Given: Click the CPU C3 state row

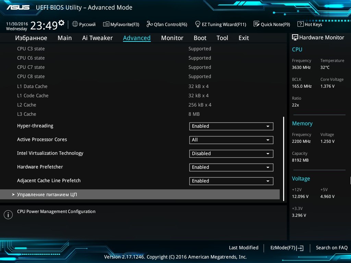Looking at the screenshot, I should pos(114,49).
